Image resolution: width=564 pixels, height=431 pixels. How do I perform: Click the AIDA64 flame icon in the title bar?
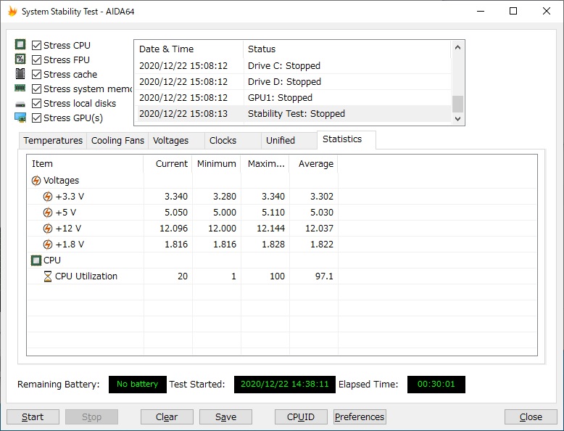pos(12,12)
